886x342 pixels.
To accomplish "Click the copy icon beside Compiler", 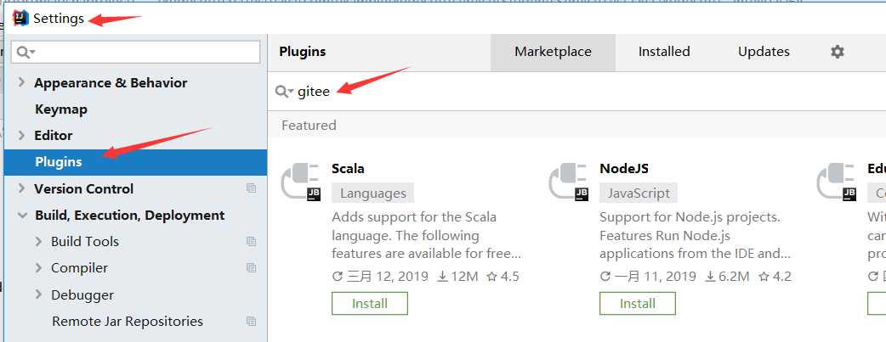I will [252, 268].
